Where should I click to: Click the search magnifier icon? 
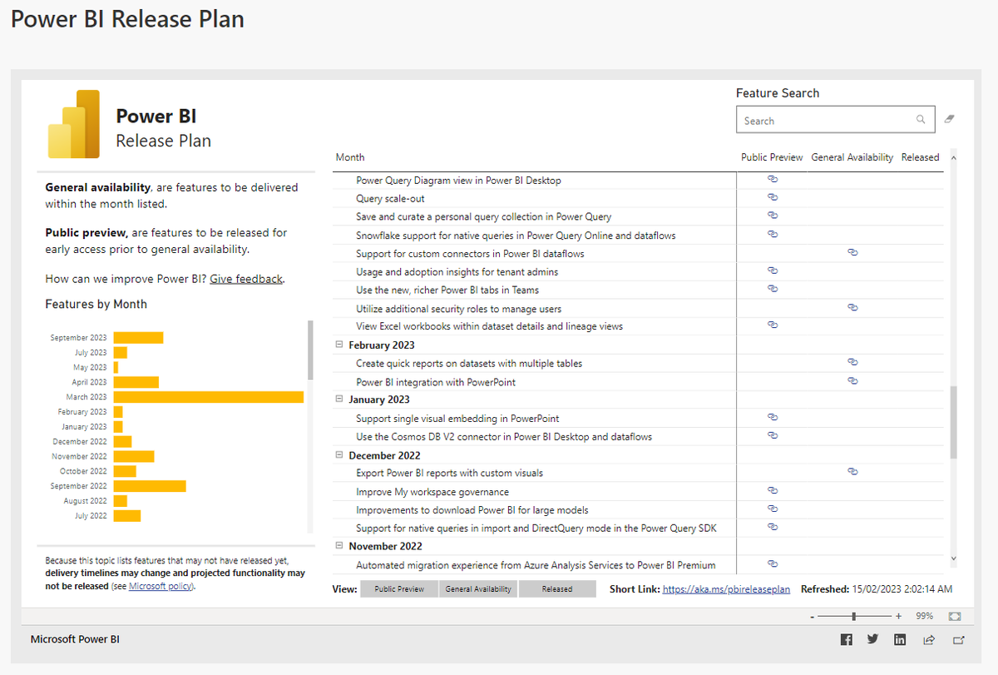[x=921, y=119]
